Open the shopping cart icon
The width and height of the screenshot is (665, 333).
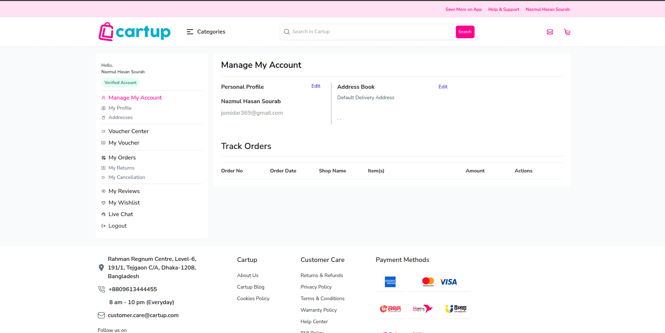click(567, 32)
